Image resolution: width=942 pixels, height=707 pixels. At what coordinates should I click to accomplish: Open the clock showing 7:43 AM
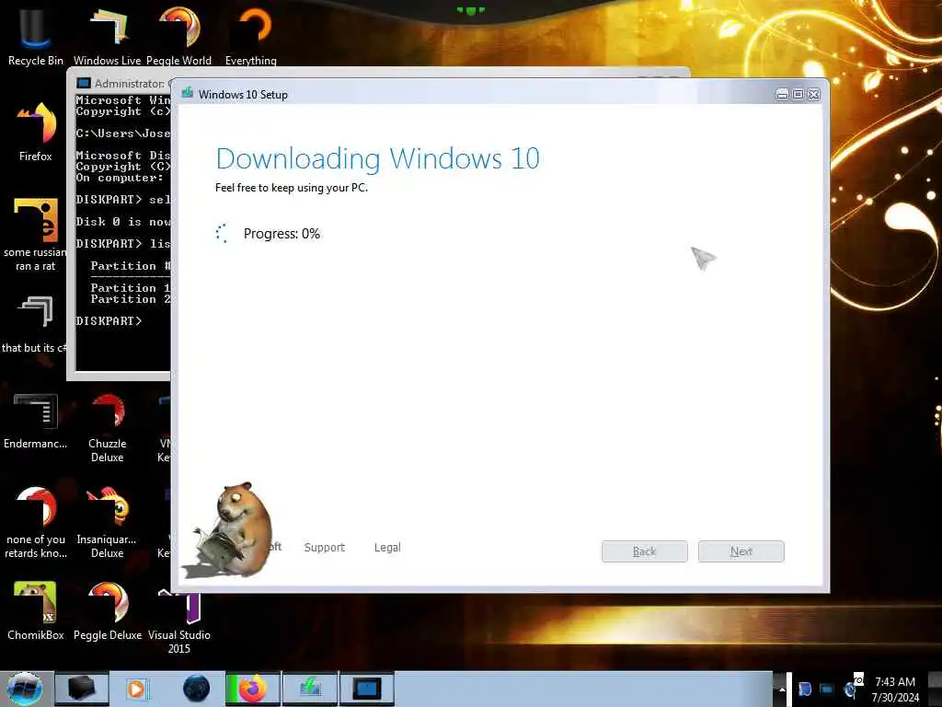point(895,689)
